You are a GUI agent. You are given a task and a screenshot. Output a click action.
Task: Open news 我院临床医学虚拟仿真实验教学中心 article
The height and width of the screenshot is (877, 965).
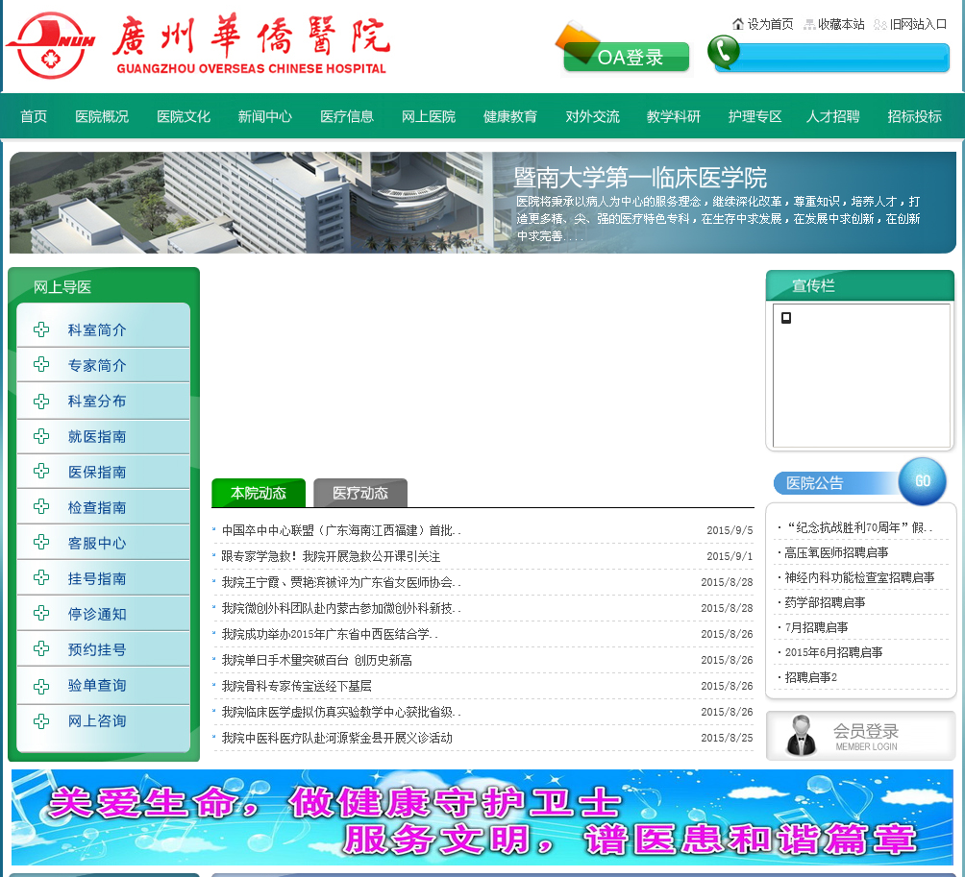341,712
